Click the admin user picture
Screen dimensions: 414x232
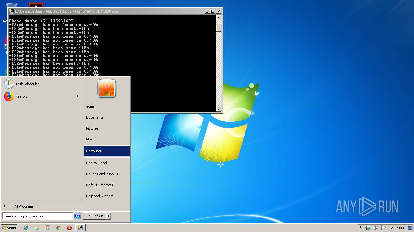click(107, 88)
